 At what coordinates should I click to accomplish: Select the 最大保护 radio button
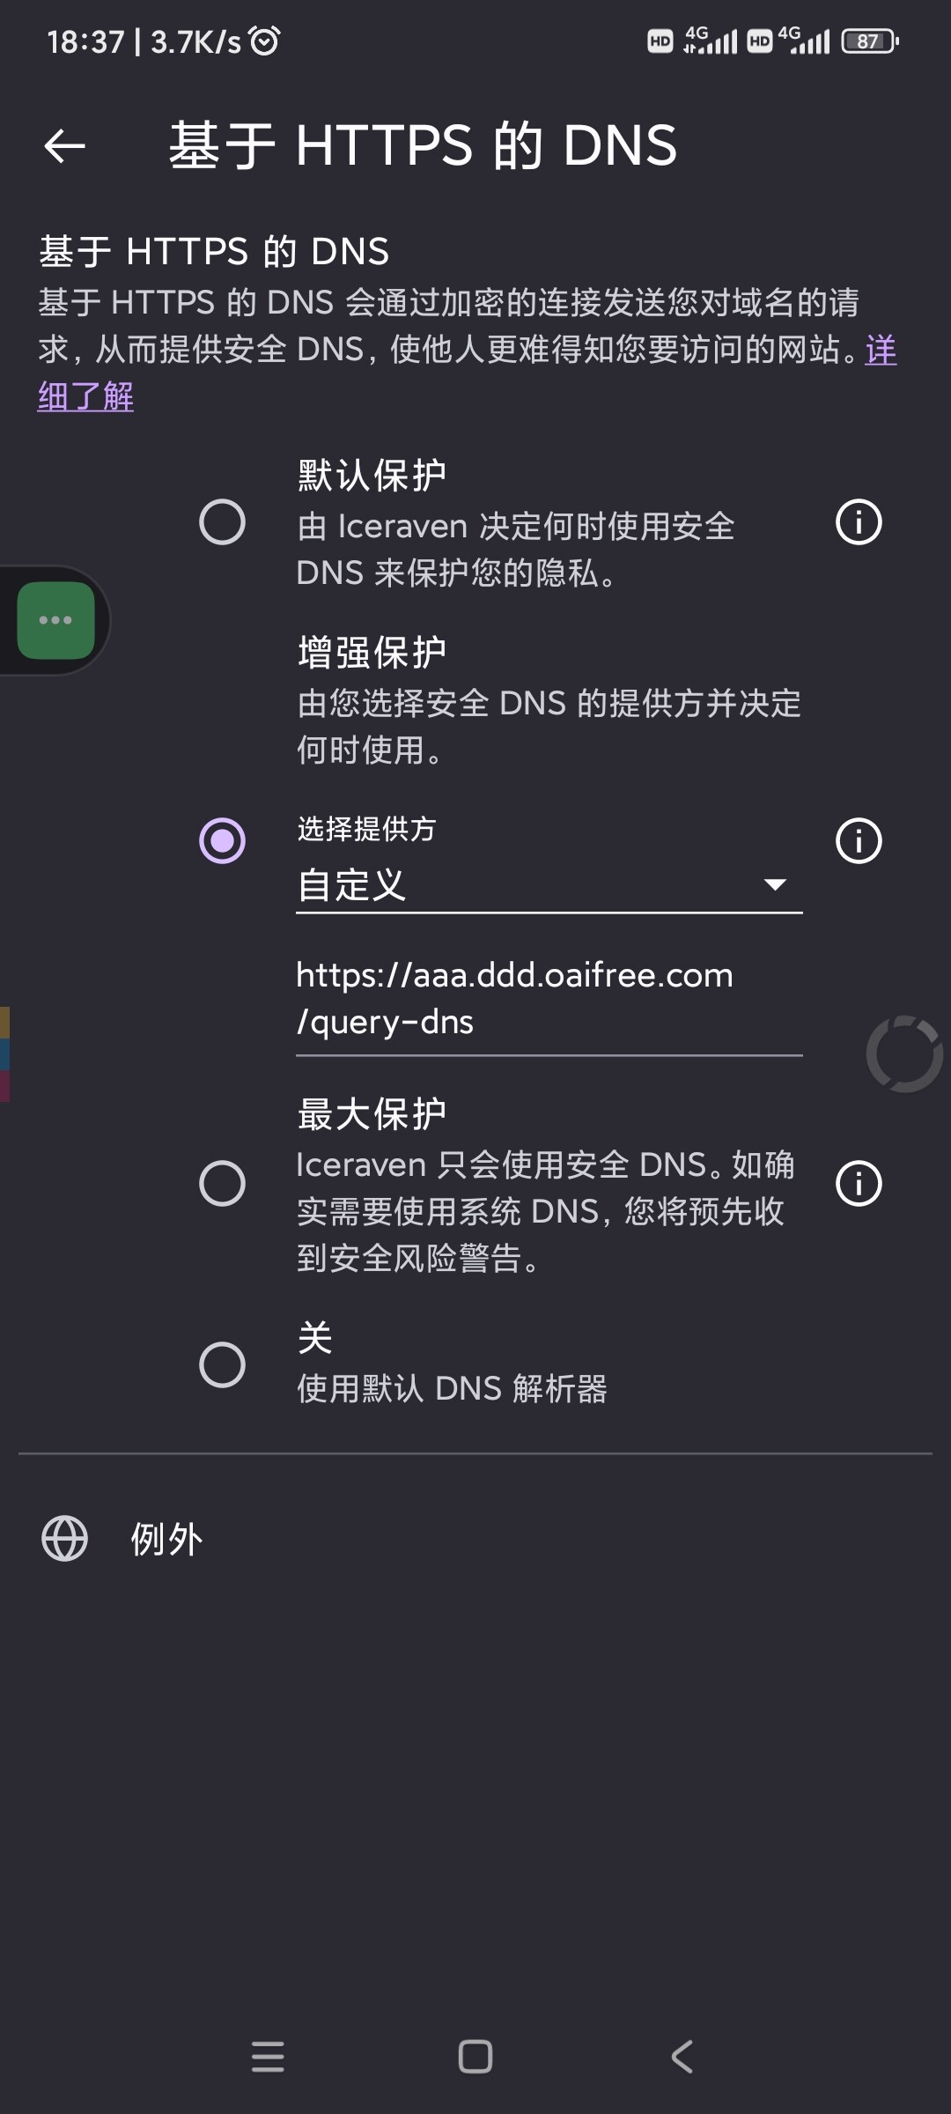click(222, 1183)
